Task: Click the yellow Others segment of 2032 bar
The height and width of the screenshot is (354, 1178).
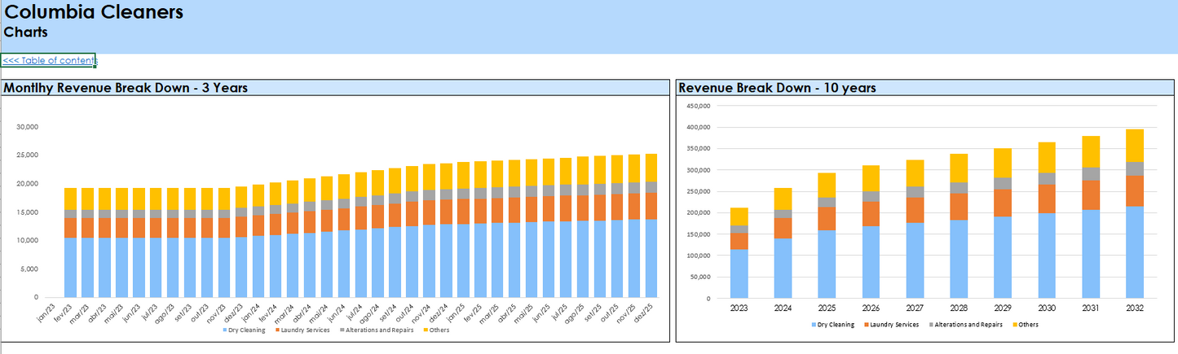Action: click(x=1135, y=146)
